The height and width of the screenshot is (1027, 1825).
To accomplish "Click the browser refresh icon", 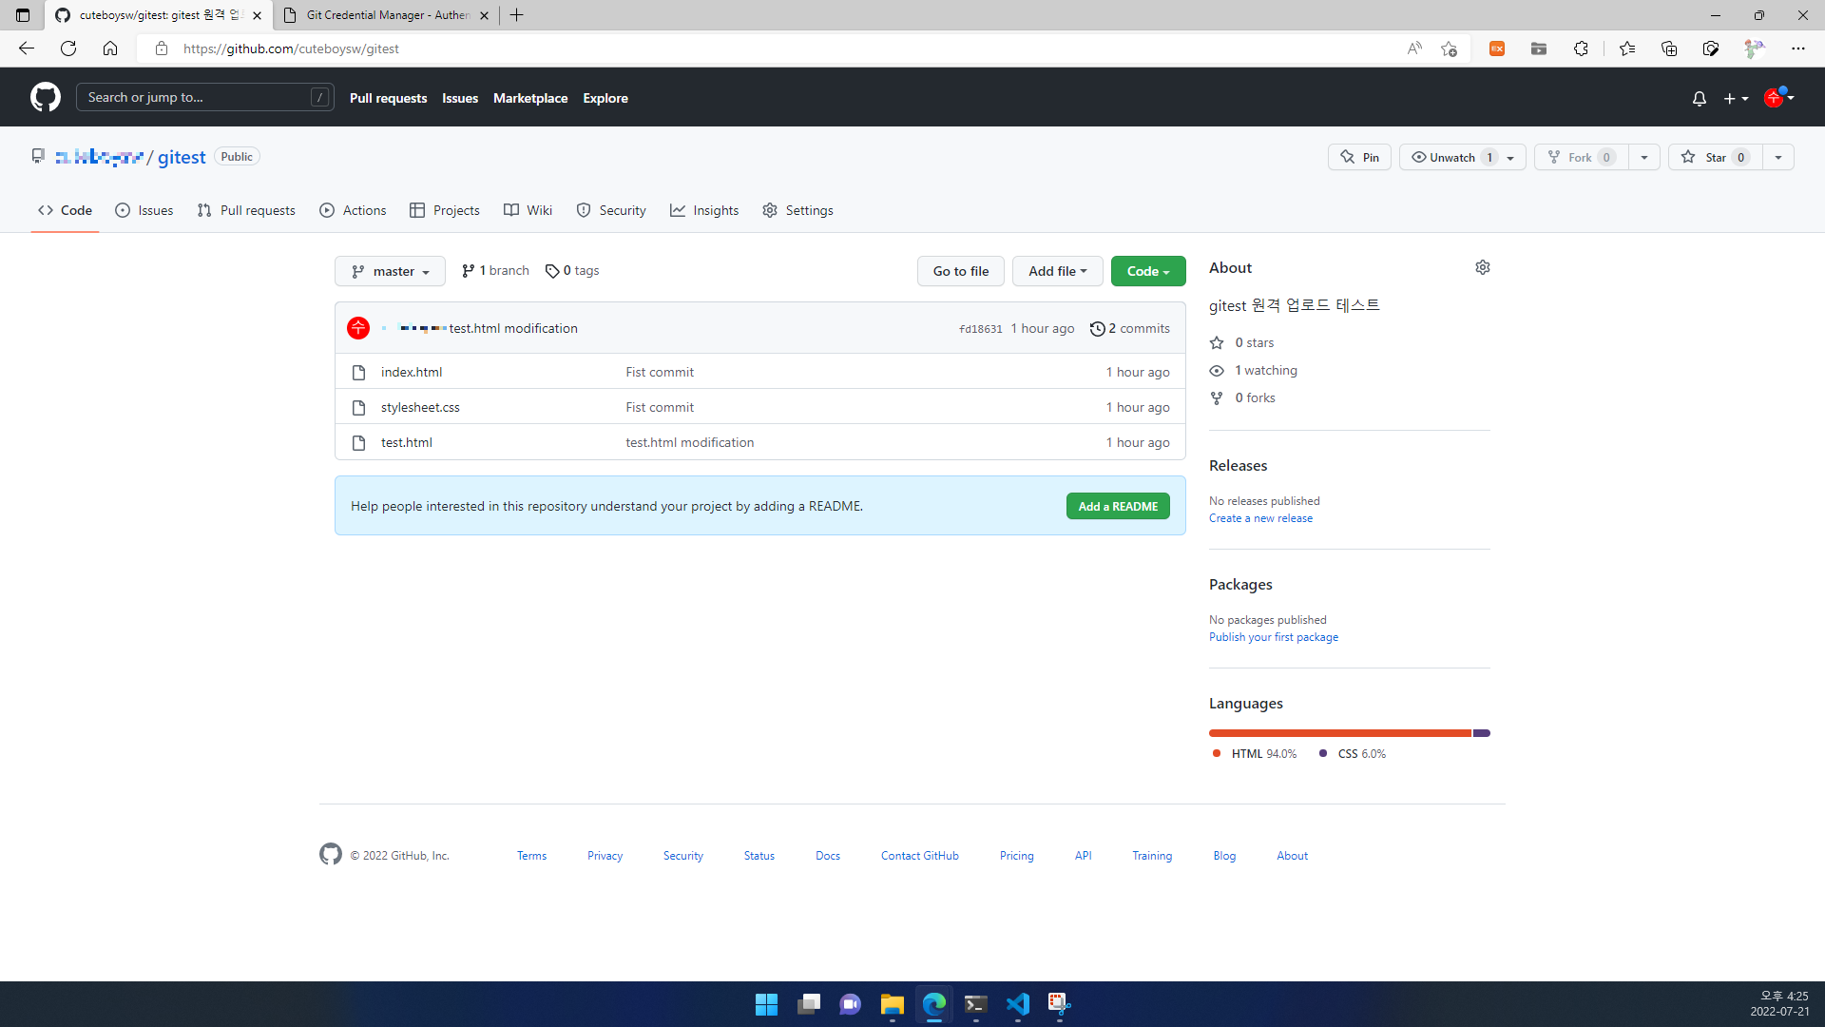I will coord(68,48).
